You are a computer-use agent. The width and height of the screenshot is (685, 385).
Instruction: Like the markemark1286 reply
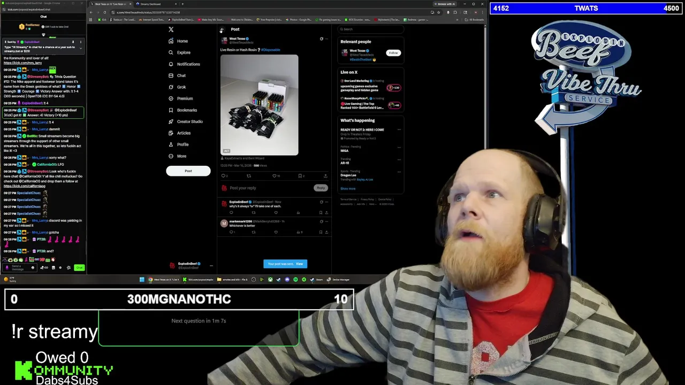coord(276,232)
